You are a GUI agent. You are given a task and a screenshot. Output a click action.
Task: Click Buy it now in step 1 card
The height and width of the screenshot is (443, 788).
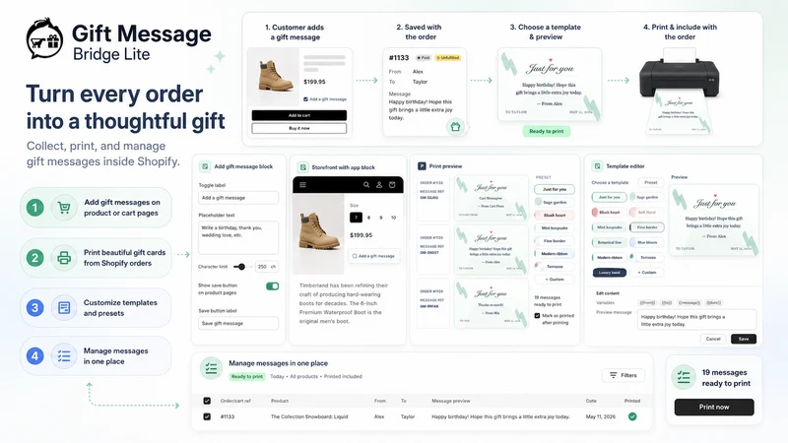pos(299,129)
